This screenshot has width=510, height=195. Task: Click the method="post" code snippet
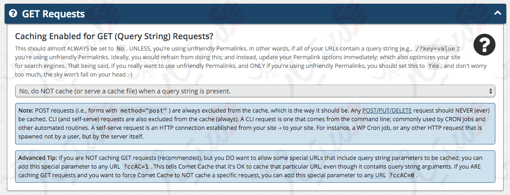coord(144,110)
